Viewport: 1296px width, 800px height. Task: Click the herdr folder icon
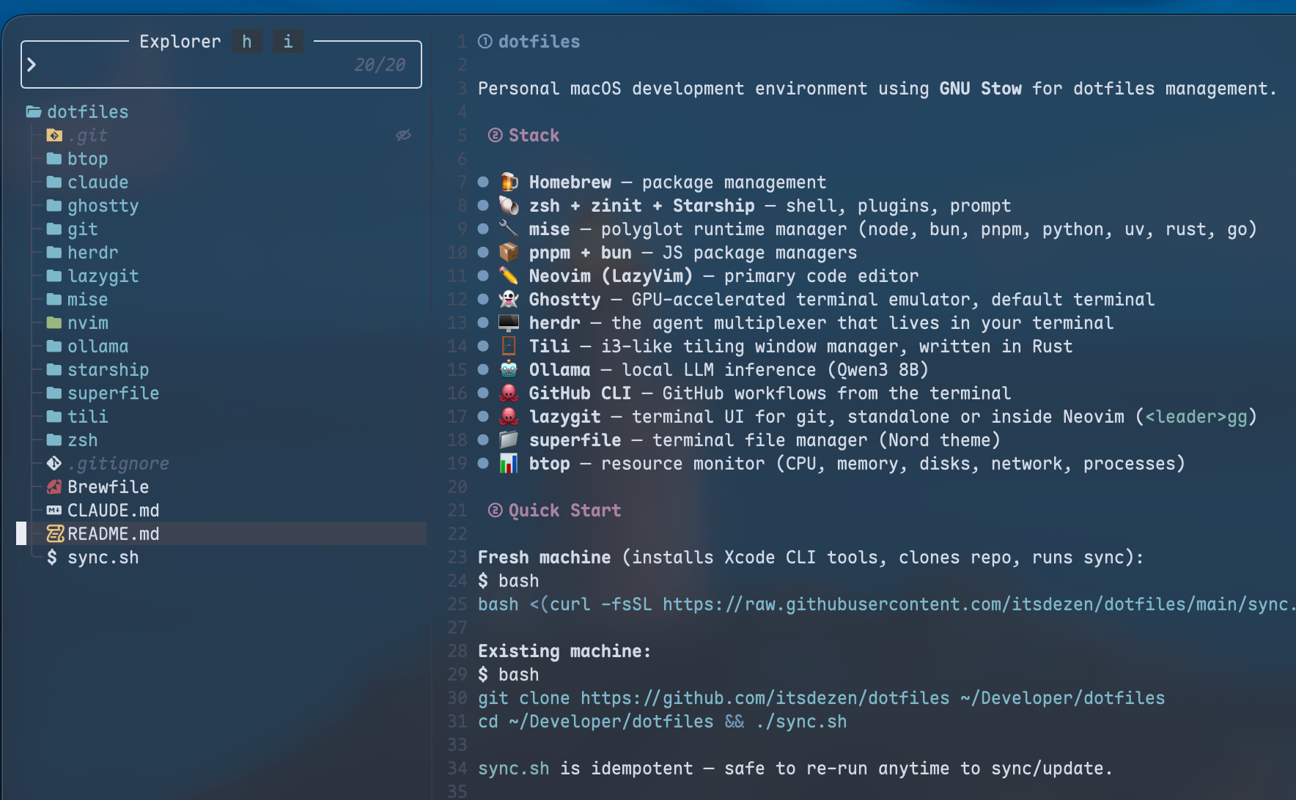54,253
